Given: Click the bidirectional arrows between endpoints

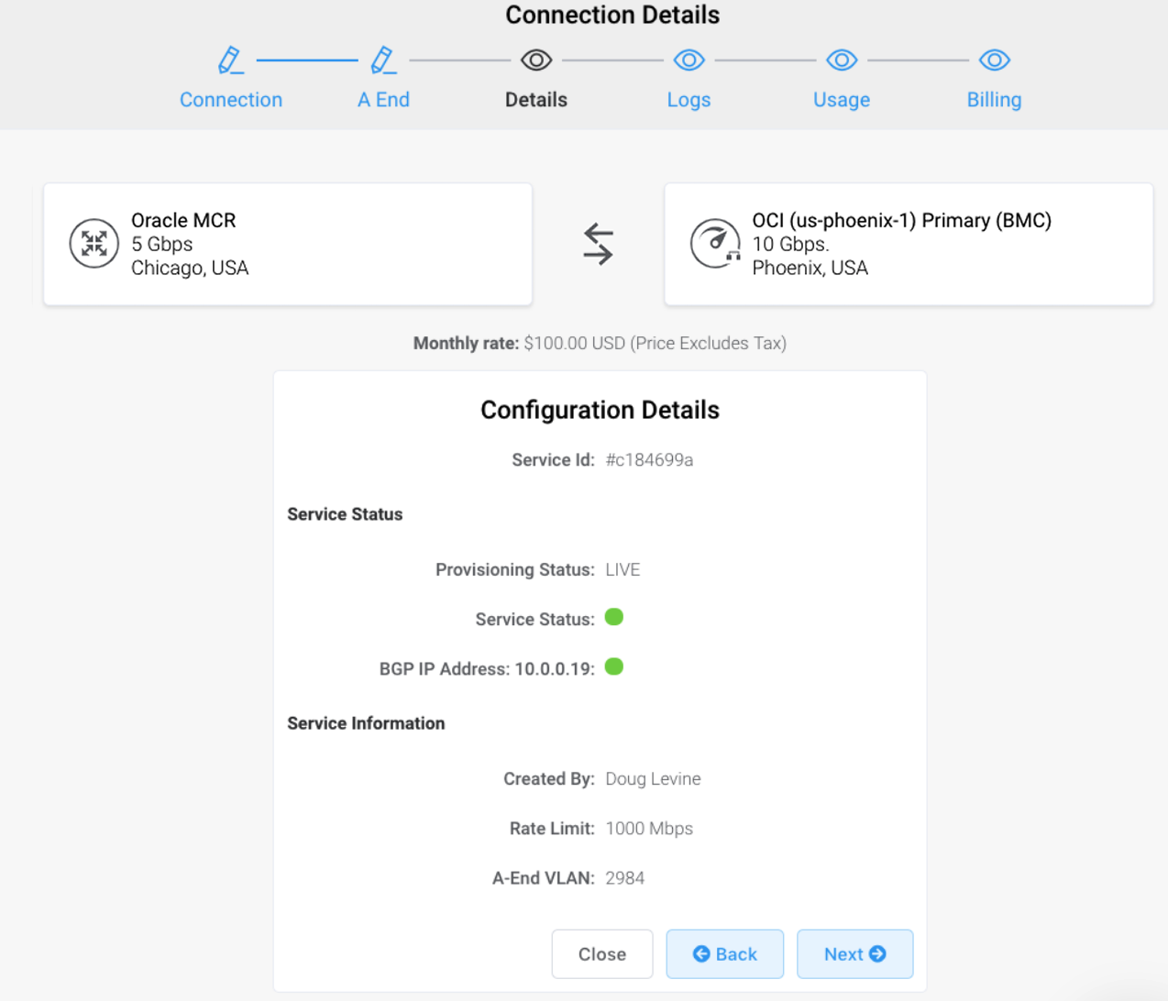Looking at the screenshot, I should [x=599, y=244].
